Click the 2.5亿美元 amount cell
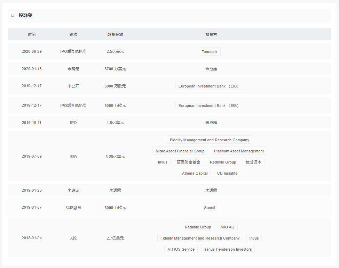This screenshot has width=339, height=268. point(115,51)
